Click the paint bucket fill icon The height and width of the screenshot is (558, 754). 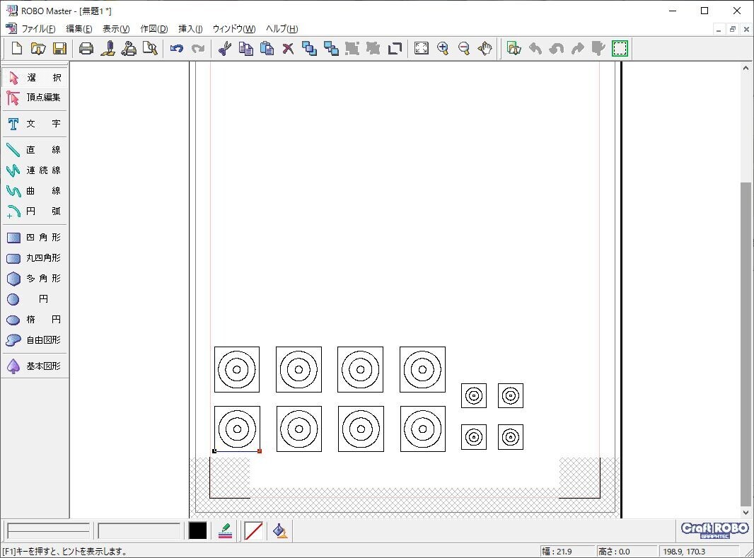coord(280,530)
